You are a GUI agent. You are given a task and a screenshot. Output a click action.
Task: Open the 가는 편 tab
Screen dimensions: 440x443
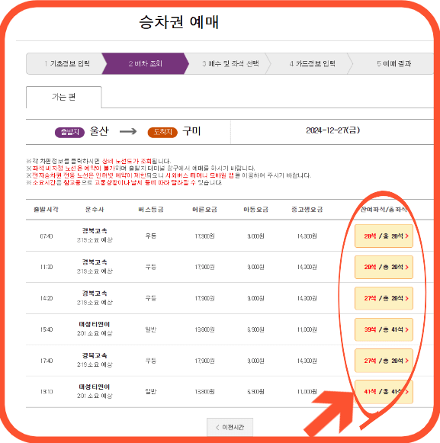coord(63,97)
